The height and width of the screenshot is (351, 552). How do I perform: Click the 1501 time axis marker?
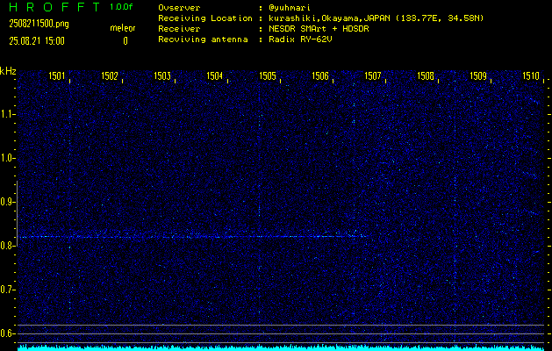coord(57,76)
